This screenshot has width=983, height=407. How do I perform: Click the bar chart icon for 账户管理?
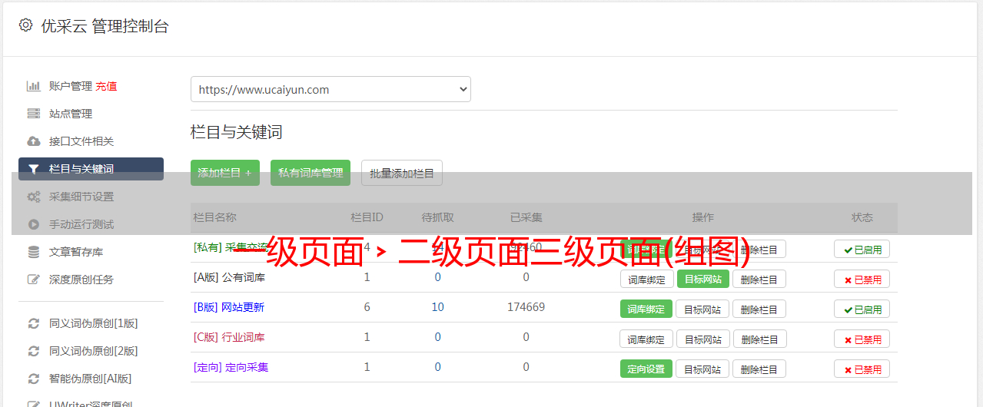(33, 86)
